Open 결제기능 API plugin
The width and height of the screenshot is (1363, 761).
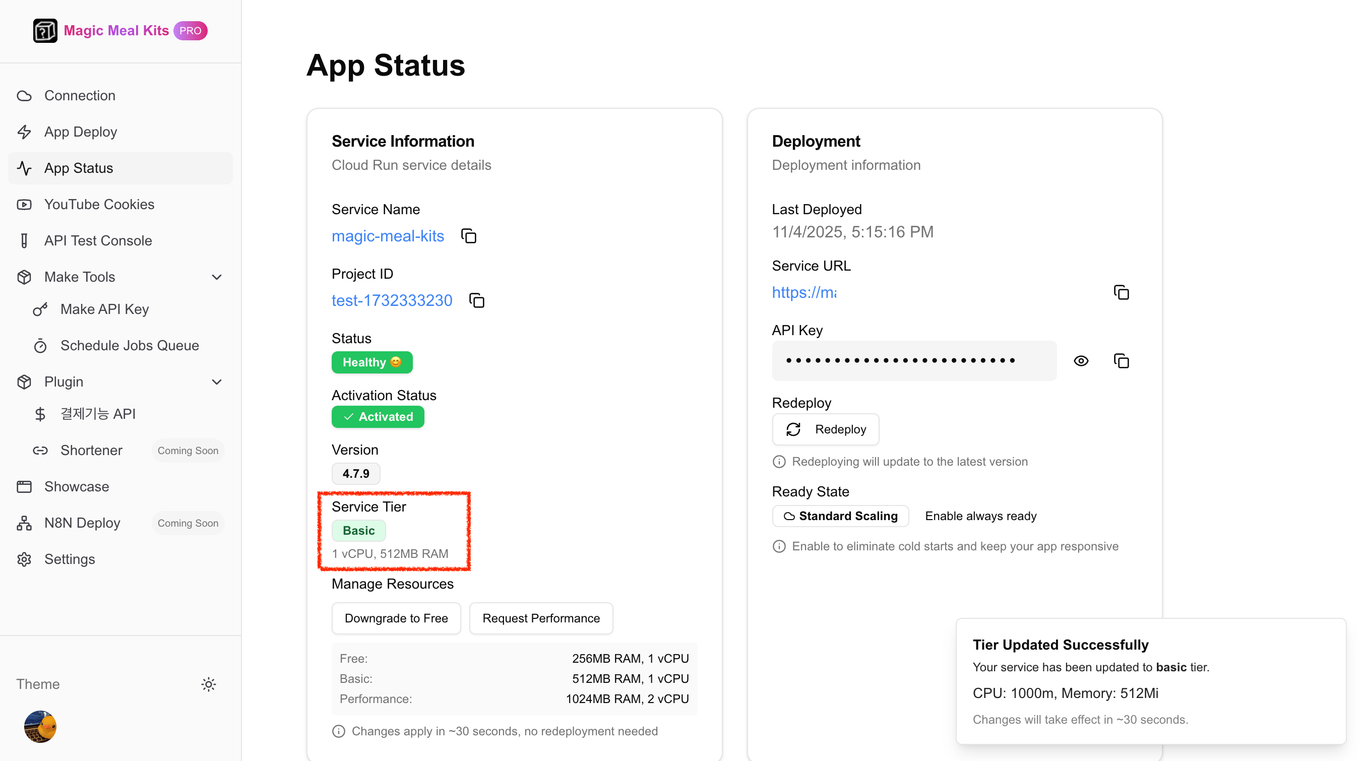point(129,414)
